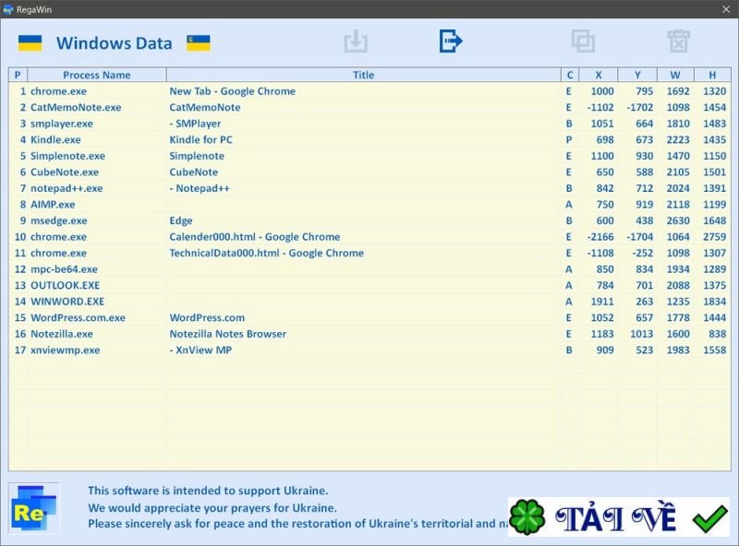The height and width of the screenshot is (546, 739).
Task: Click the Ukraine flag left of Windows Data
Action: pos(30,42)
